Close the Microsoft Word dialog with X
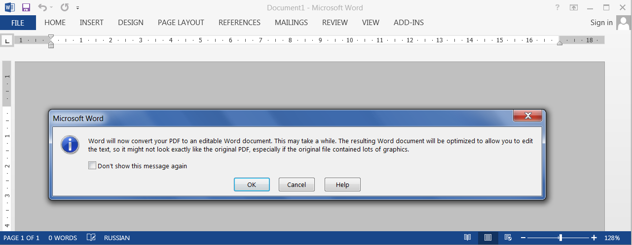 pos(528,116)
